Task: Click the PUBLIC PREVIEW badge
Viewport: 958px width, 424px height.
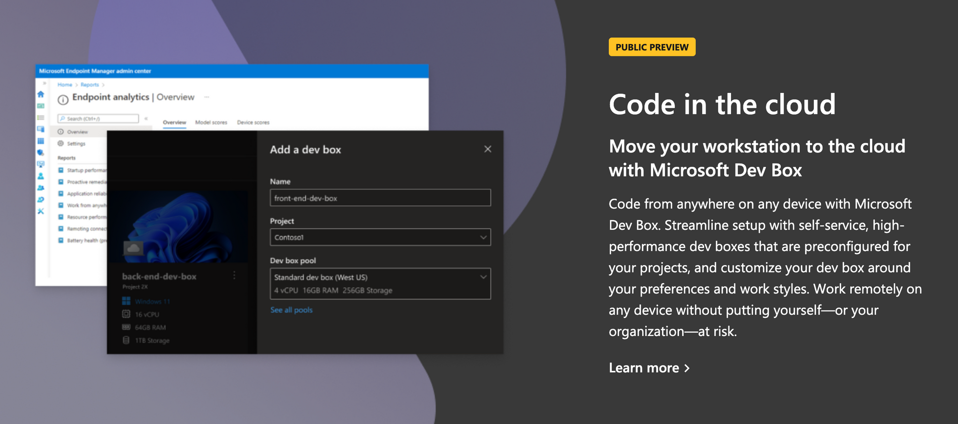Action: 652,47
